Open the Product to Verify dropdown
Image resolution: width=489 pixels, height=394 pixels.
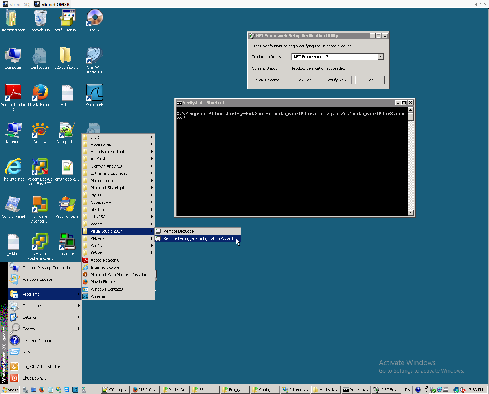click(380, 56)
